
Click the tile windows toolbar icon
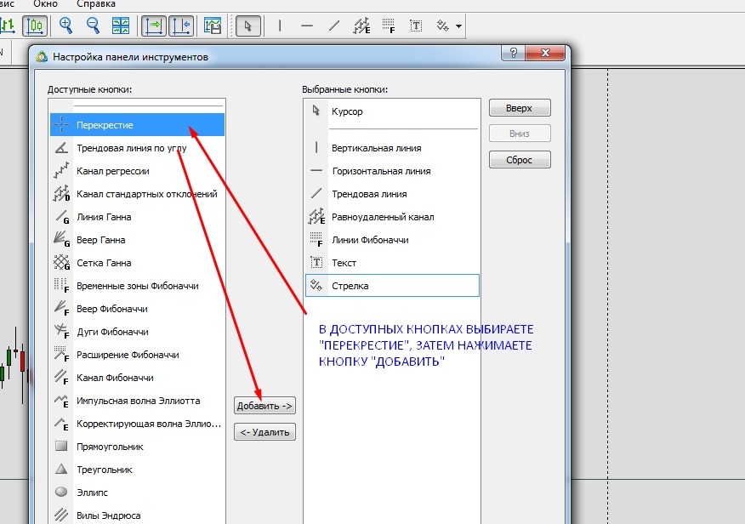point(121,26)
